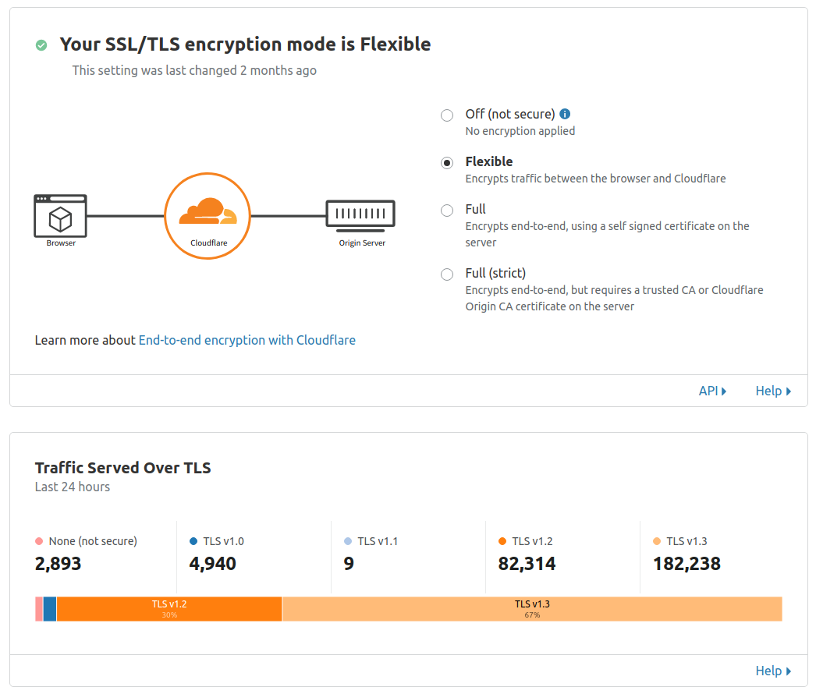Image resolution: width=816 pixels, height=694 pixels.
Task: Select the Flexible encryption radio button
Action: coord(447,163)
